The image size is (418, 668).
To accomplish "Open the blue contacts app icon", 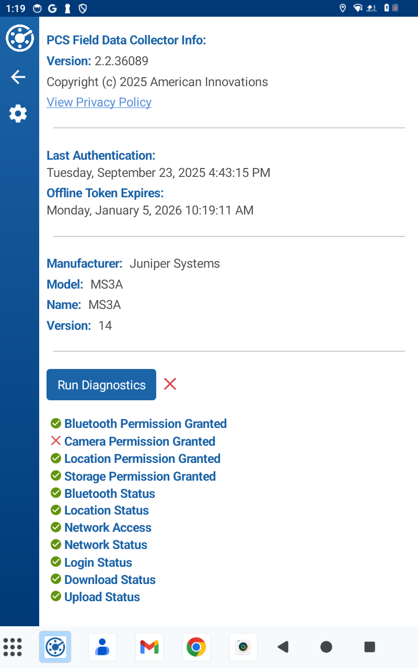I will click(102, 647).
